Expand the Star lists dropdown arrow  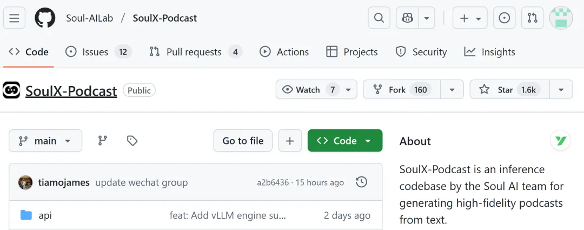[x=561, y=89]
